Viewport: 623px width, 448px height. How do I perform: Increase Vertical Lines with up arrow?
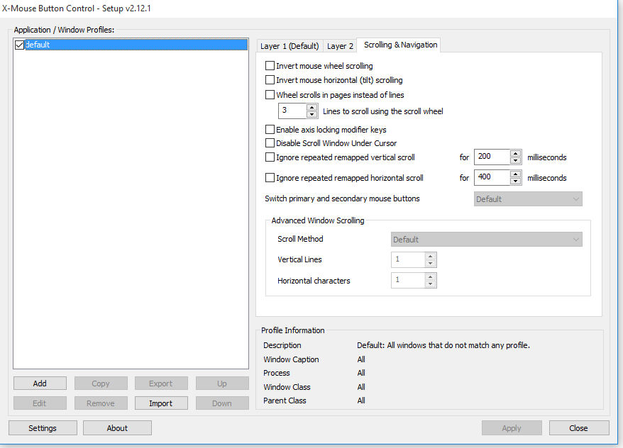click(x=431, y=257)
